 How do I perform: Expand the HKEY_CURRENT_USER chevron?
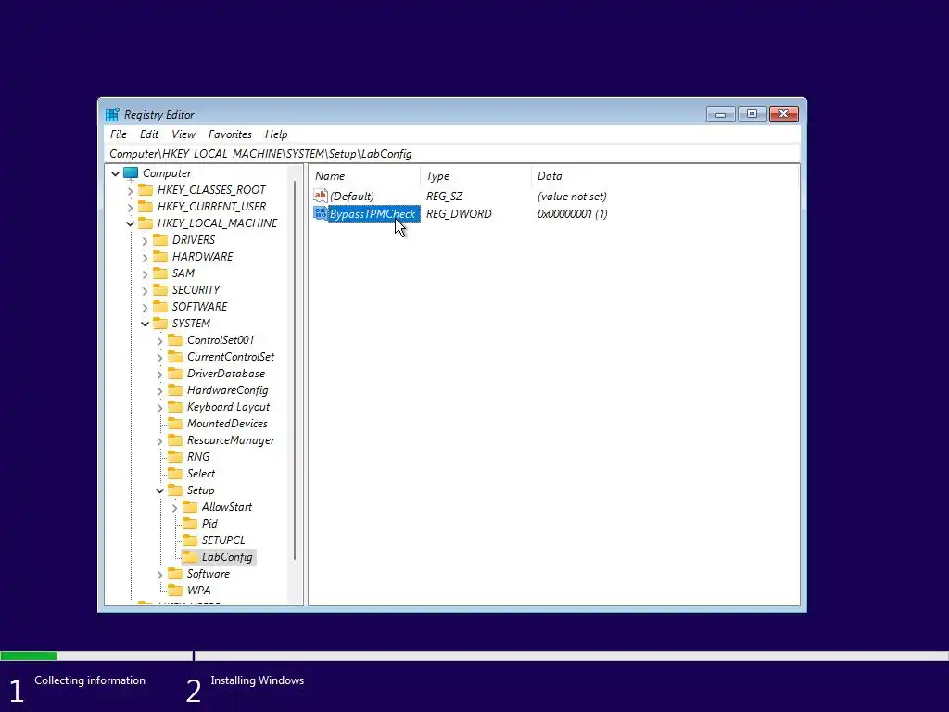point(130,207)
